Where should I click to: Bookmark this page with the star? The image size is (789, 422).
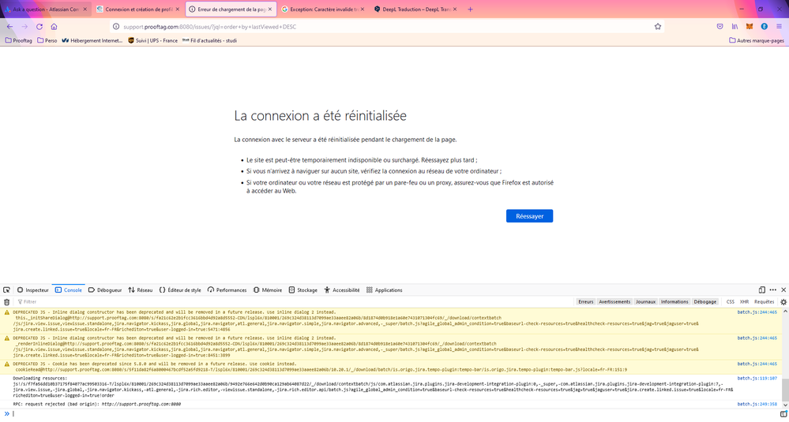658,27
